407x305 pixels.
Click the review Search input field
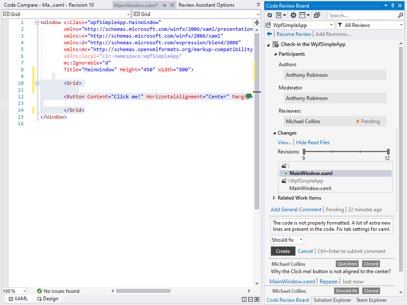point(362,16)
